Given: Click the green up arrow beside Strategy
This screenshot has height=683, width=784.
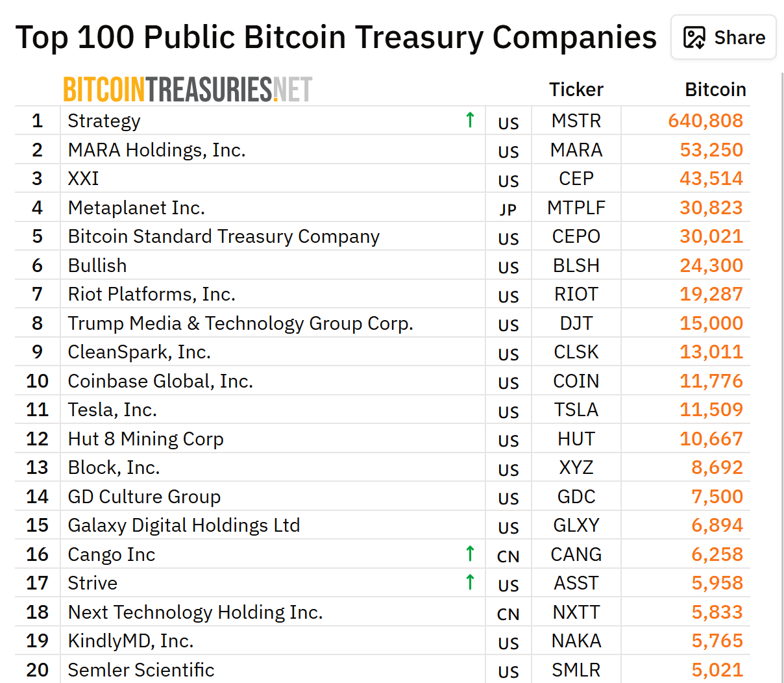Looking at the screenshot, I should 470,120.
